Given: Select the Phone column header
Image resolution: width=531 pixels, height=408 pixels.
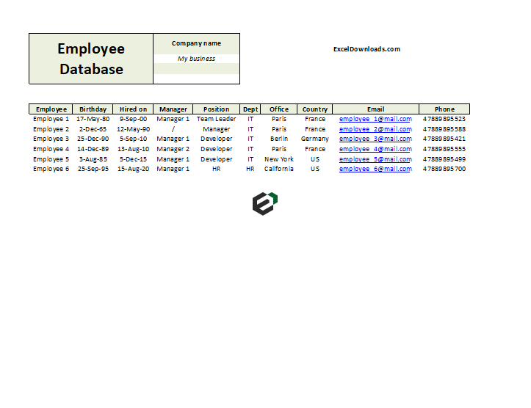Looking at the screenshot, I should [444, 109].
